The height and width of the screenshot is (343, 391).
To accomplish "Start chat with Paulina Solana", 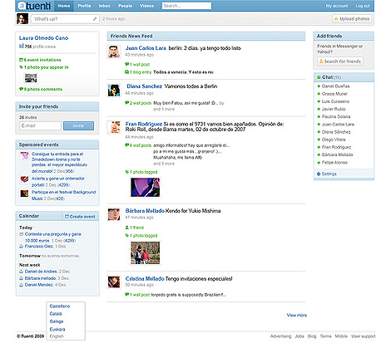I will 336,116.
